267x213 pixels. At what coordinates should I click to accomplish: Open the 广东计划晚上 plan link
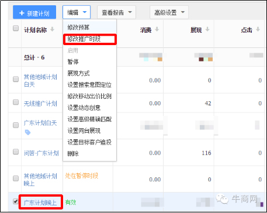coord(40,203)
